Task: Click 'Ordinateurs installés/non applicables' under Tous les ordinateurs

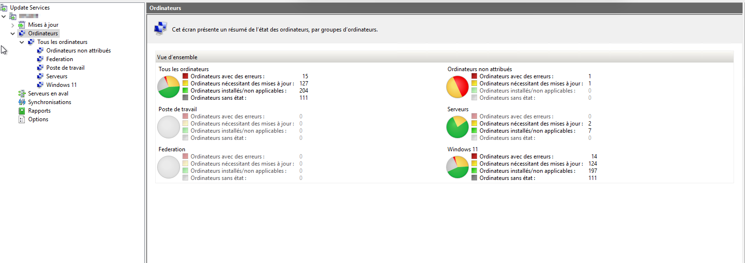Action: point(238,91)
